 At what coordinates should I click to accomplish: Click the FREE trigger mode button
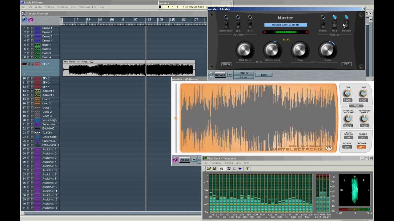pyautogui.click(x=356, y=106)
